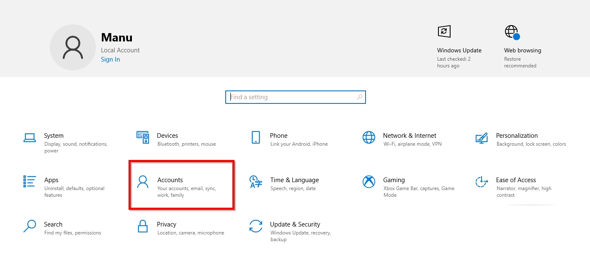Open the Network & Internet title
The image size is (590, 273).
410,136
